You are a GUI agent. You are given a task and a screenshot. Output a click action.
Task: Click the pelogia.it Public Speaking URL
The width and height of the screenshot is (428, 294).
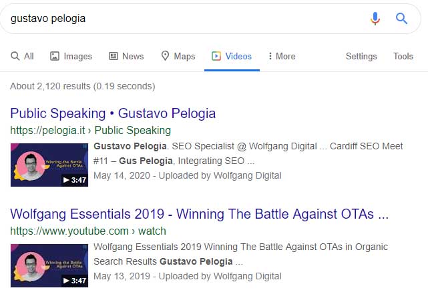pos(90,130)
